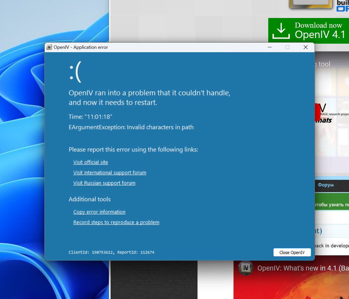The width and height of the screenshot is (349, 299).
Task: Click the red OpenIV logo on webpage
Action: coord(318,112)
